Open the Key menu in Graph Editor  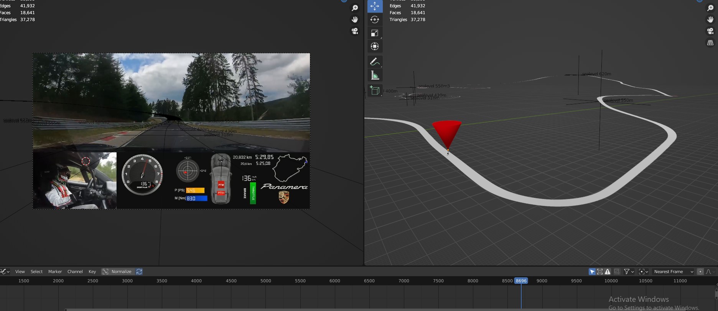point(92,272)
